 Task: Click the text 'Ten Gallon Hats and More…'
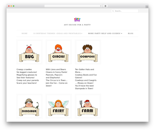(85, 71)
